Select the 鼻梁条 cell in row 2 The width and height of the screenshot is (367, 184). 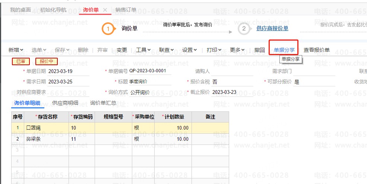click(46, 139)
